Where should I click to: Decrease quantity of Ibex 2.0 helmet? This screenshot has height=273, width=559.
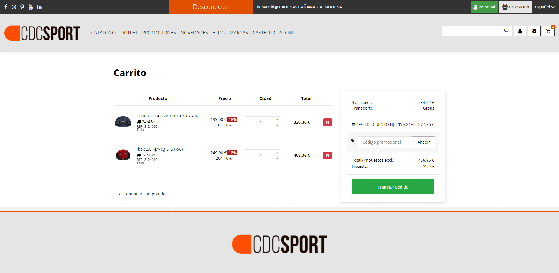click(277, 158)
